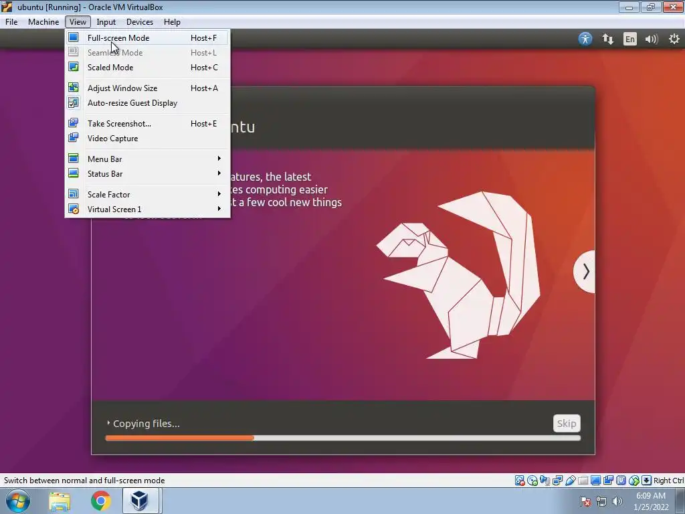
Task: Click the Adjust Window Size icon
Action: (x=74, y=88)
